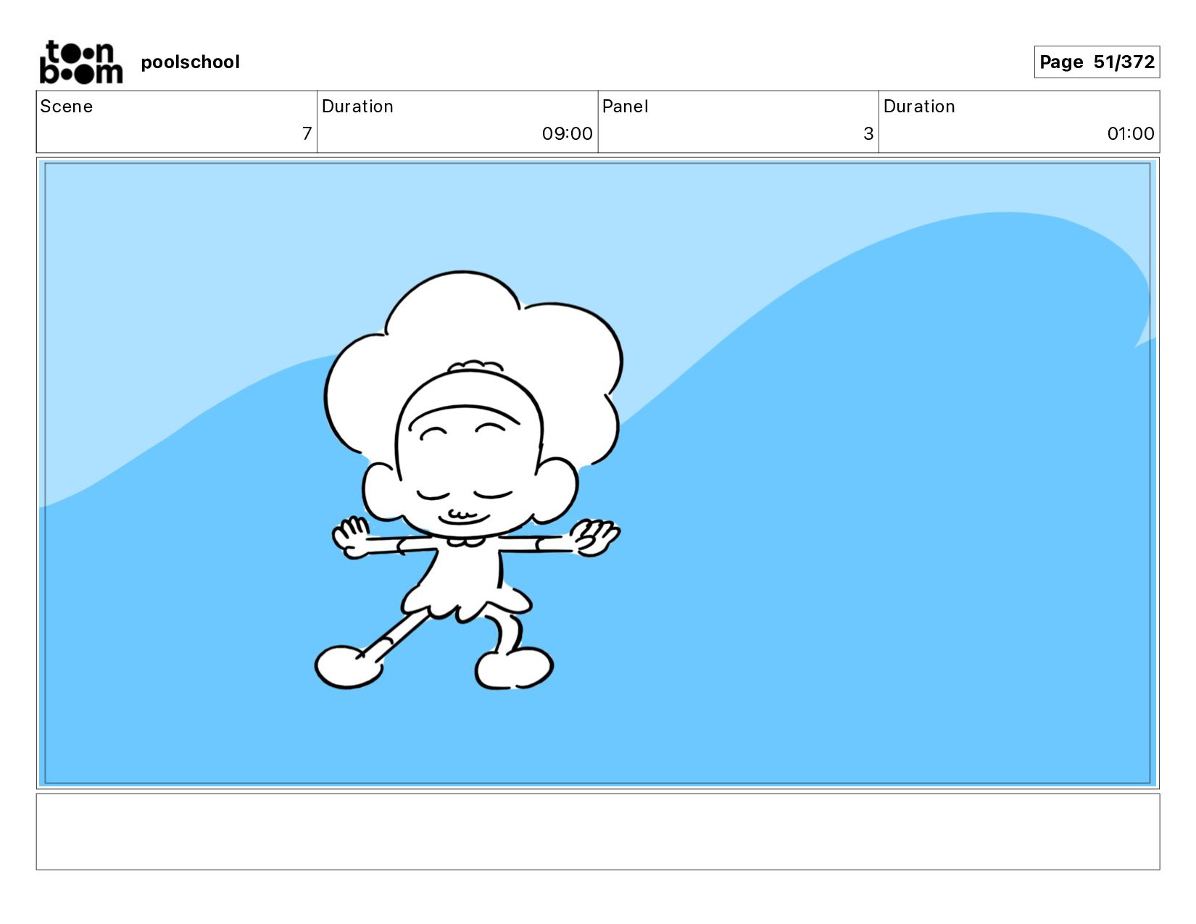This screenshot has width=1196, height=924.
Task: Click the panel duration value 01:00
Action: [1131, 133]
